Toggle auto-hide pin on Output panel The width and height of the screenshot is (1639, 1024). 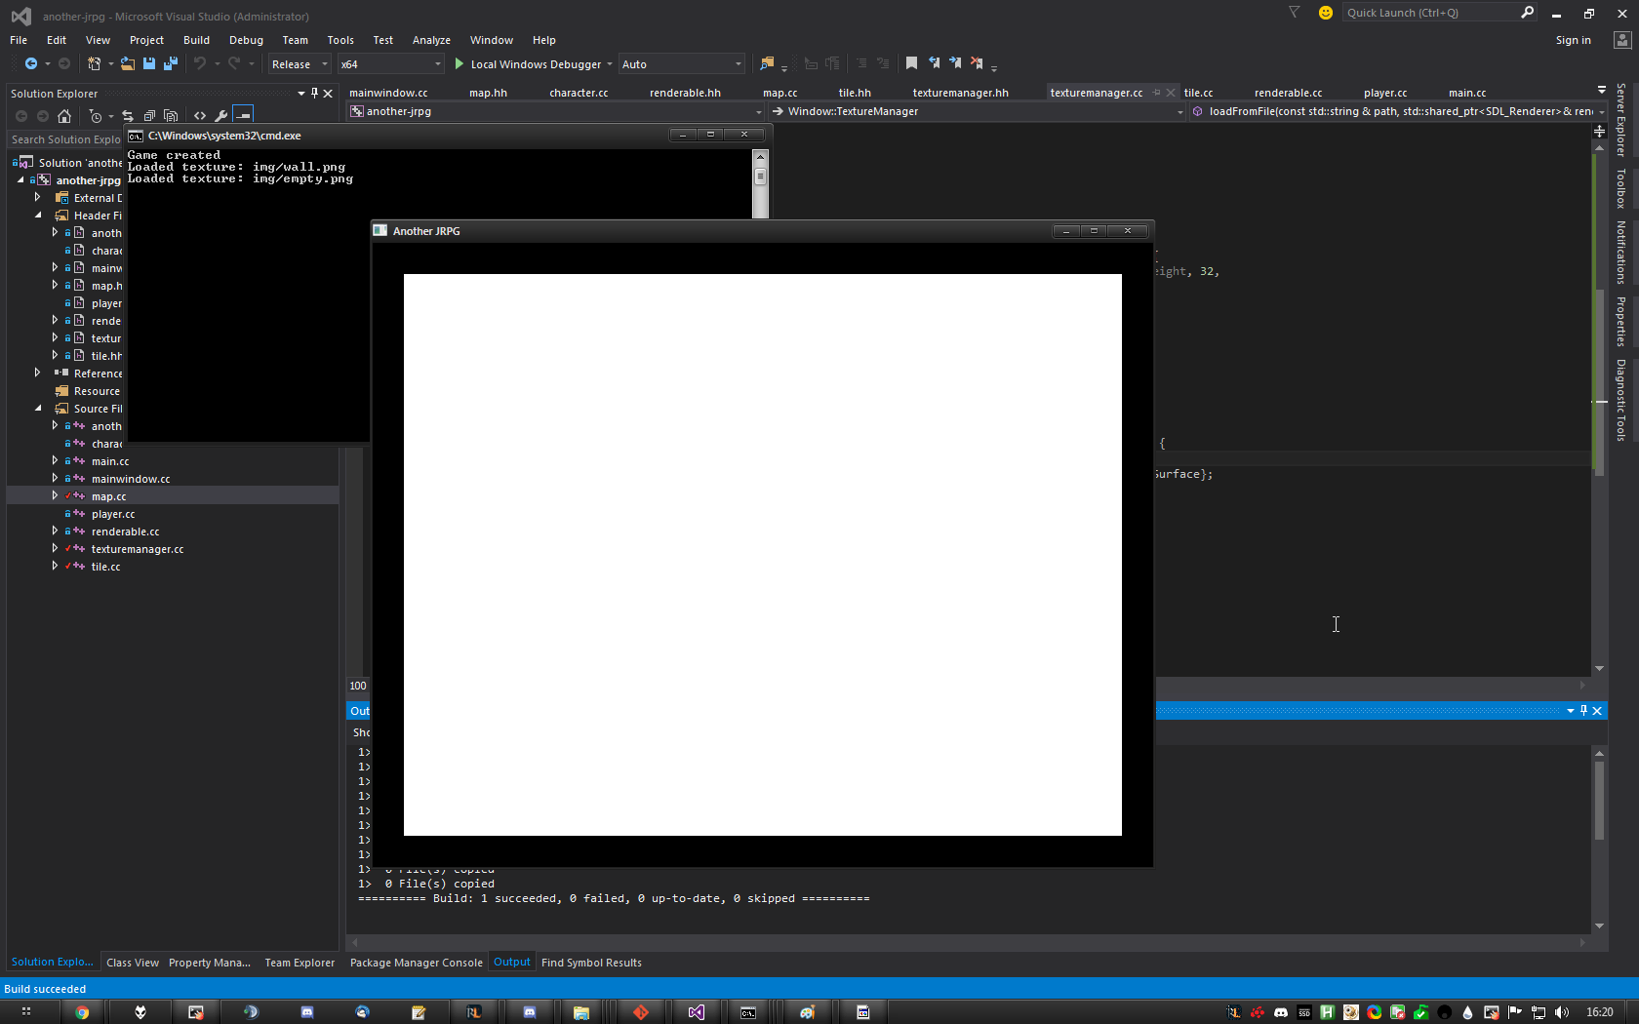coord(1583,711)
